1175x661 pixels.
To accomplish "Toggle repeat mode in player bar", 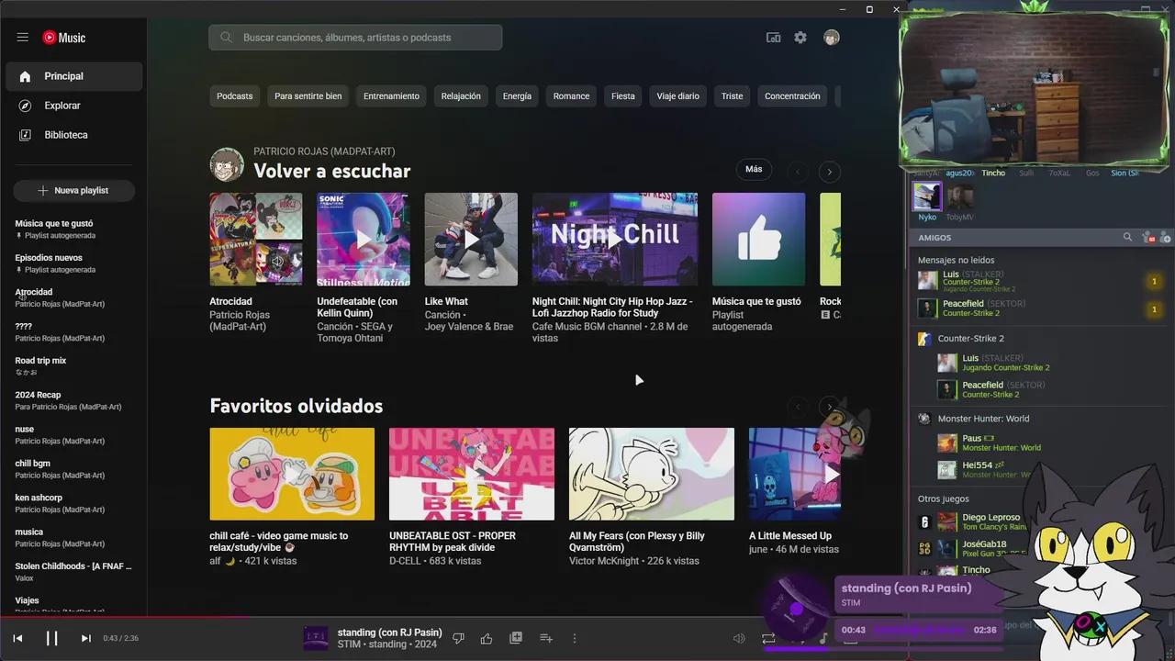I will pos(768,638).
